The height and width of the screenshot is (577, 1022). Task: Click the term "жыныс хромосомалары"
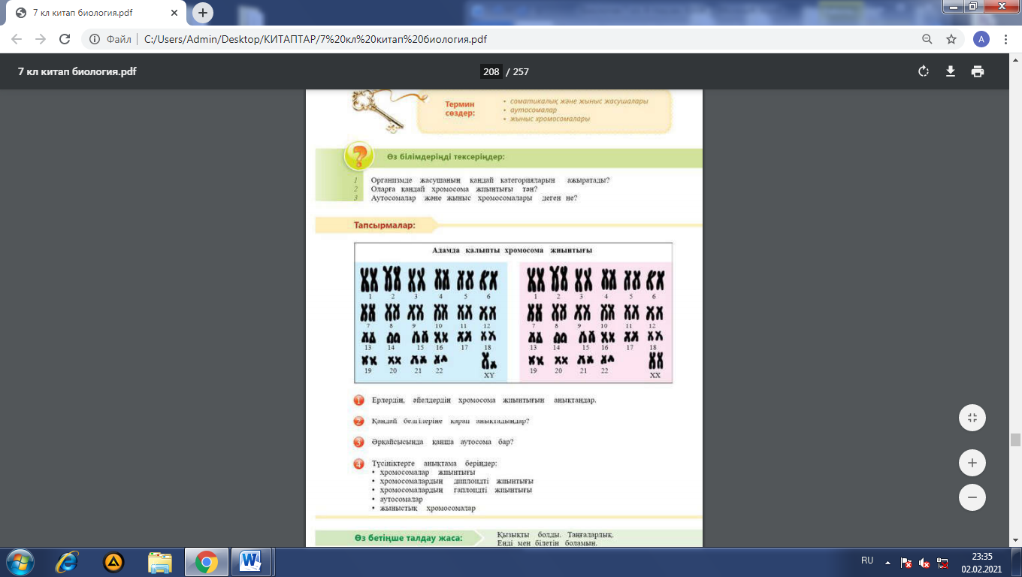549,119
